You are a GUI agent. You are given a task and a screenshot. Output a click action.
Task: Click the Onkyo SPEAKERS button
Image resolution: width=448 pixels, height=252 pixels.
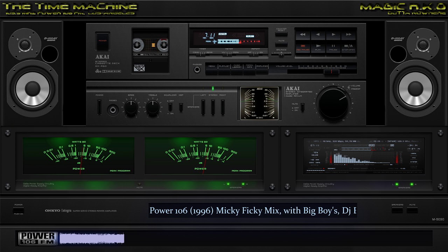coord(397,210)
